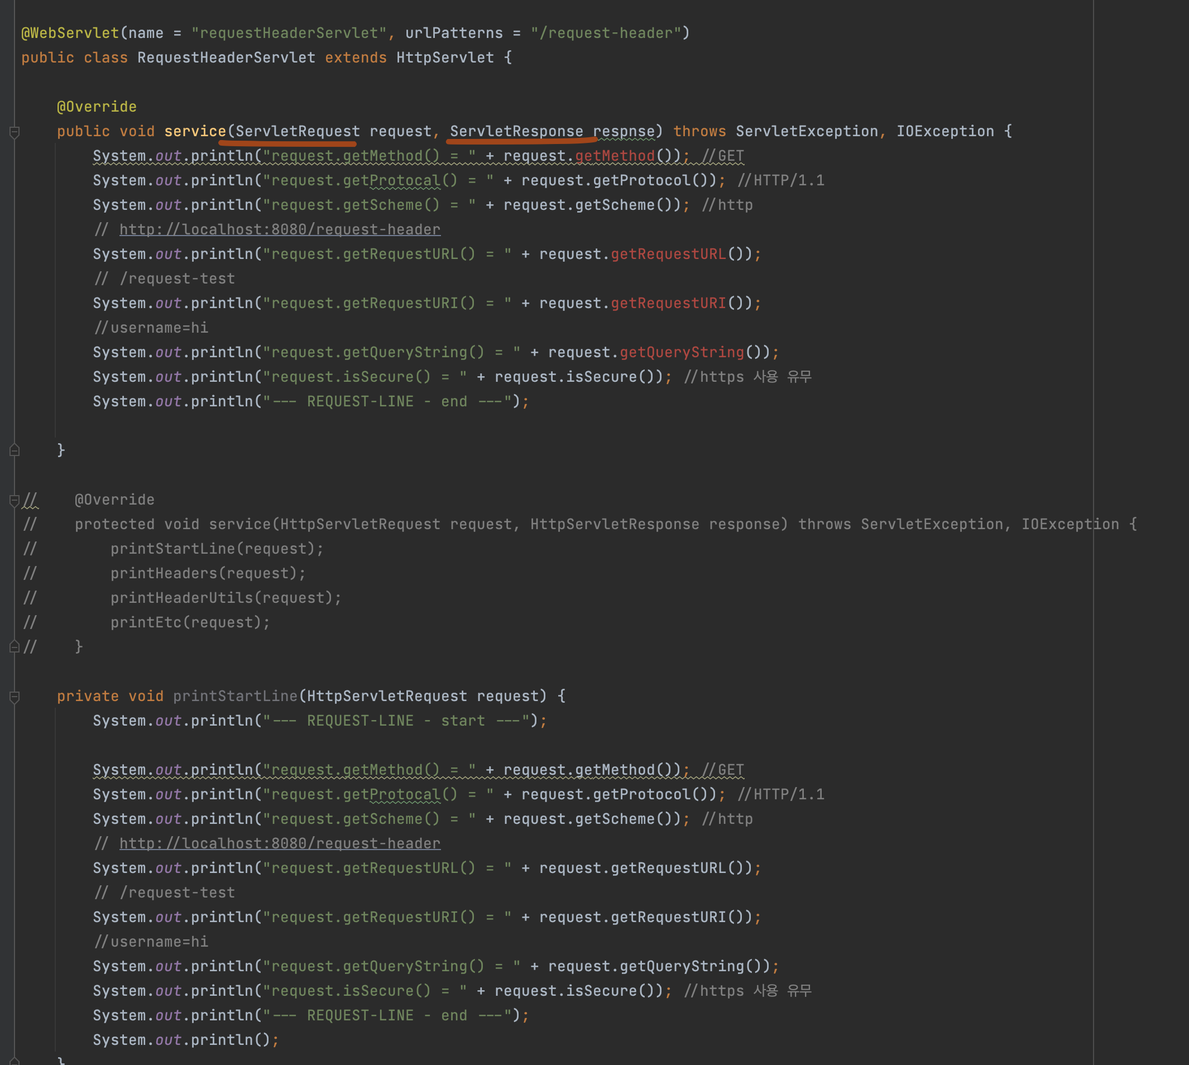Click the commented printHeaderUtils(request); call
Screen dimensions: 1189x1065
[x=226, y=598]
